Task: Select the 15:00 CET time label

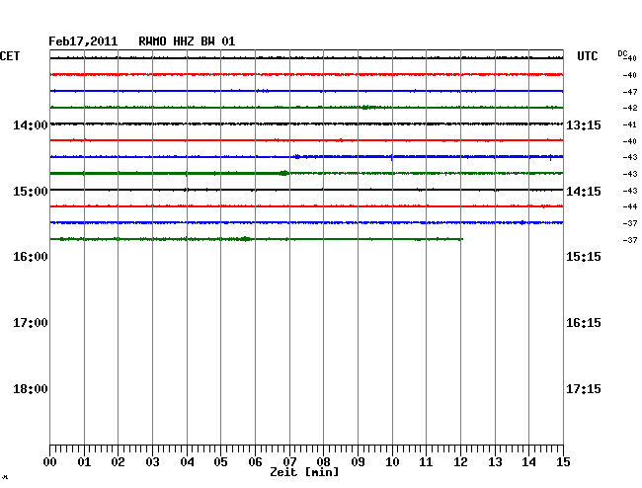Action: (31, 192)
